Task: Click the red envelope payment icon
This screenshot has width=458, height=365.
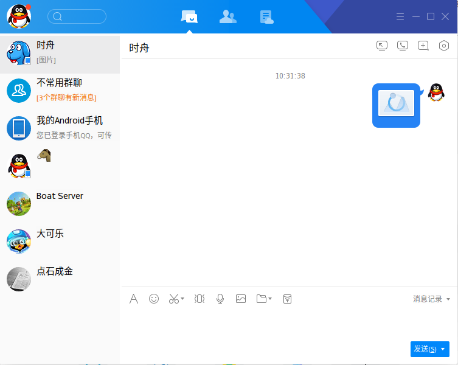Action: click(x=288, y=299)
